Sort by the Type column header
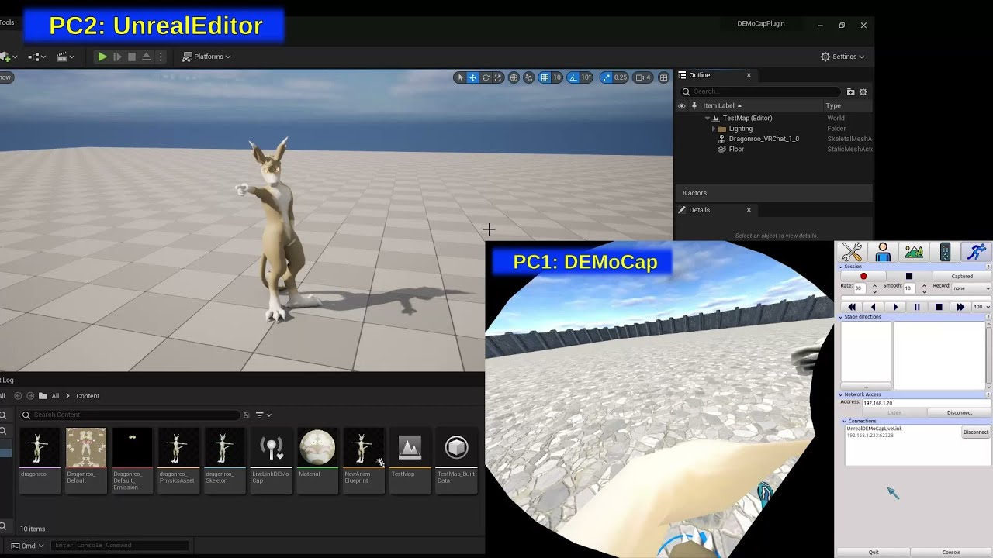 pyautogui.click(x=833, y=105)
